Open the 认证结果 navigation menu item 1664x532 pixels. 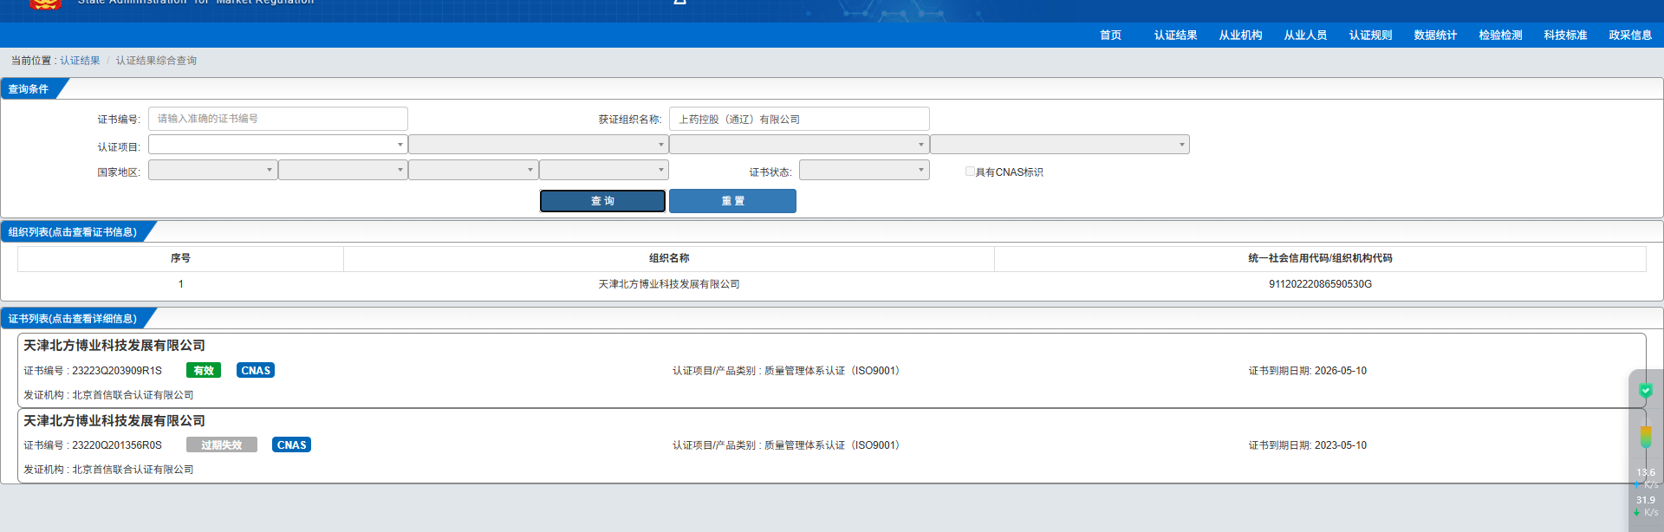pyautogui.click(x=1175, y=36)
